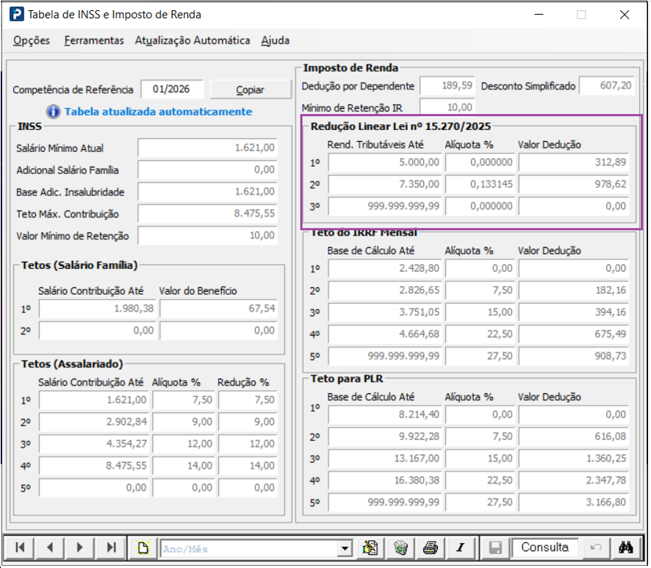Click Valor Dedução field 312,89
Screen dimensions: 651x568
tap(574, 162)
